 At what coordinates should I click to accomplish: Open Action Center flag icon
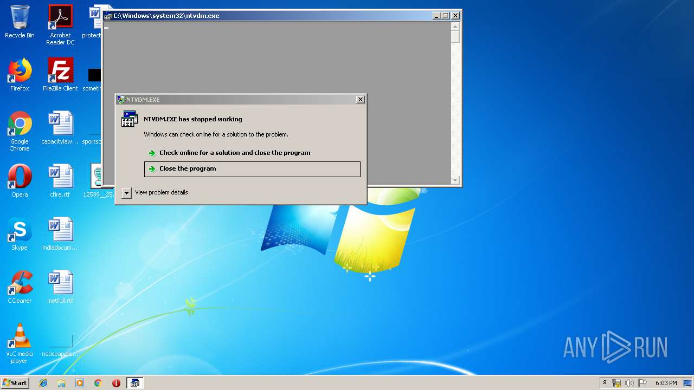click(x=642, y=383)
